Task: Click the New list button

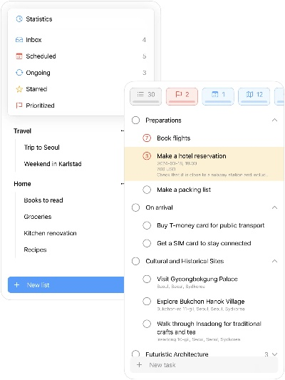Action: [66, 284]
